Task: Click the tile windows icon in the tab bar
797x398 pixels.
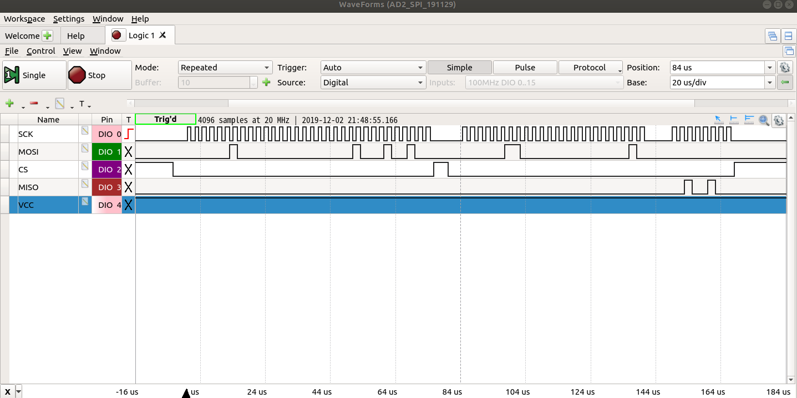Action: 788,36
